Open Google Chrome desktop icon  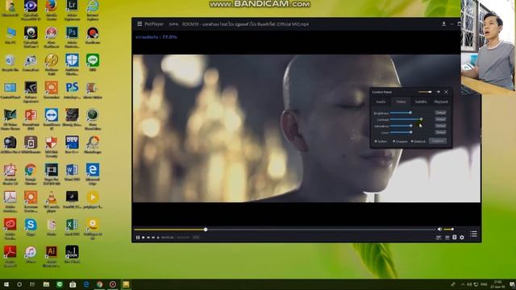[x=31, y=174]
